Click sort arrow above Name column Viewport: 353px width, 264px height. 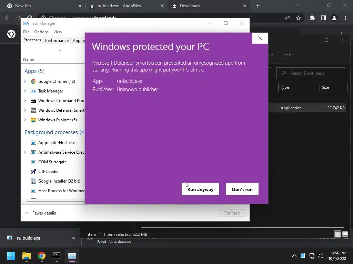coord(60,51)
